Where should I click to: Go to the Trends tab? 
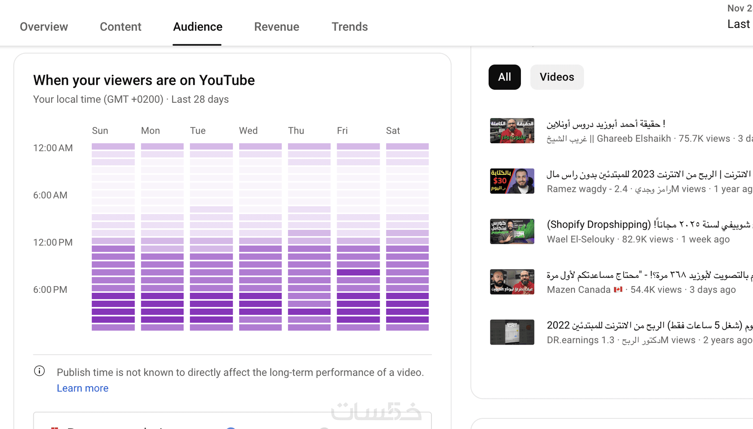(349, 27)
